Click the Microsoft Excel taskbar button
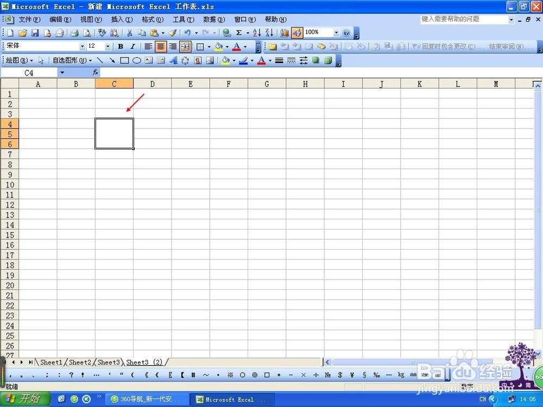The image size is (543, 407). tap(232, 399)
